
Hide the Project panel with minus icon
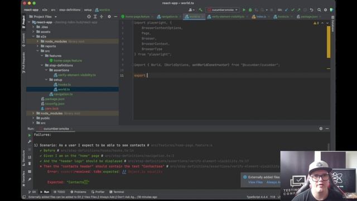click(115, 17)
